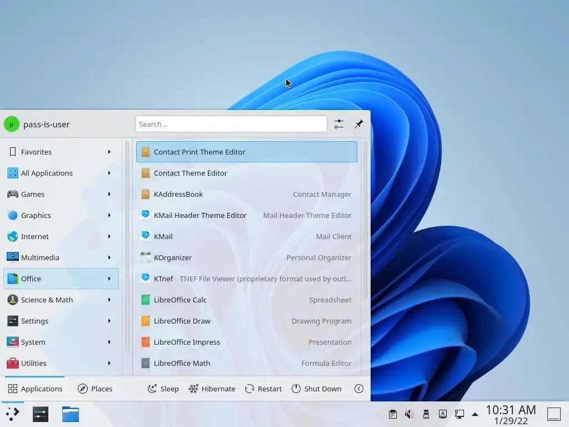Click the Sleep button

(163, 389)
